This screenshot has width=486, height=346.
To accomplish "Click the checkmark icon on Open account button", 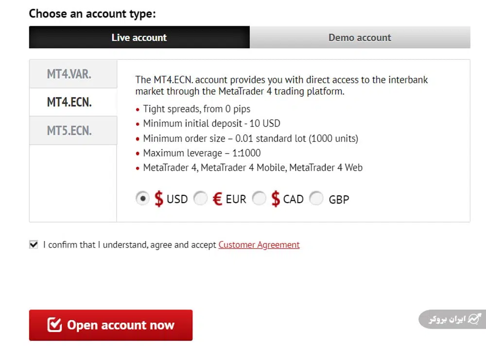I will point(54,325).
